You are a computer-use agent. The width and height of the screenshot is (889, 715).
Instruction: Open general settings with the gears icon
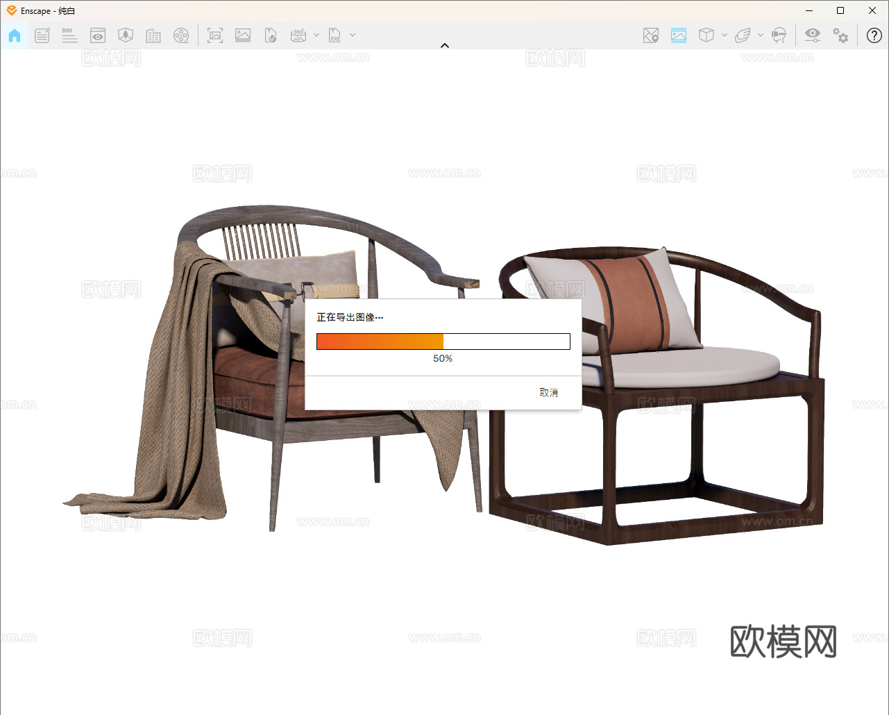tap(840, 35)
